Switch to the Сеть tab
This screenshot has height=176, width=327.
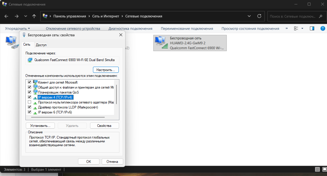pos(27,44)
